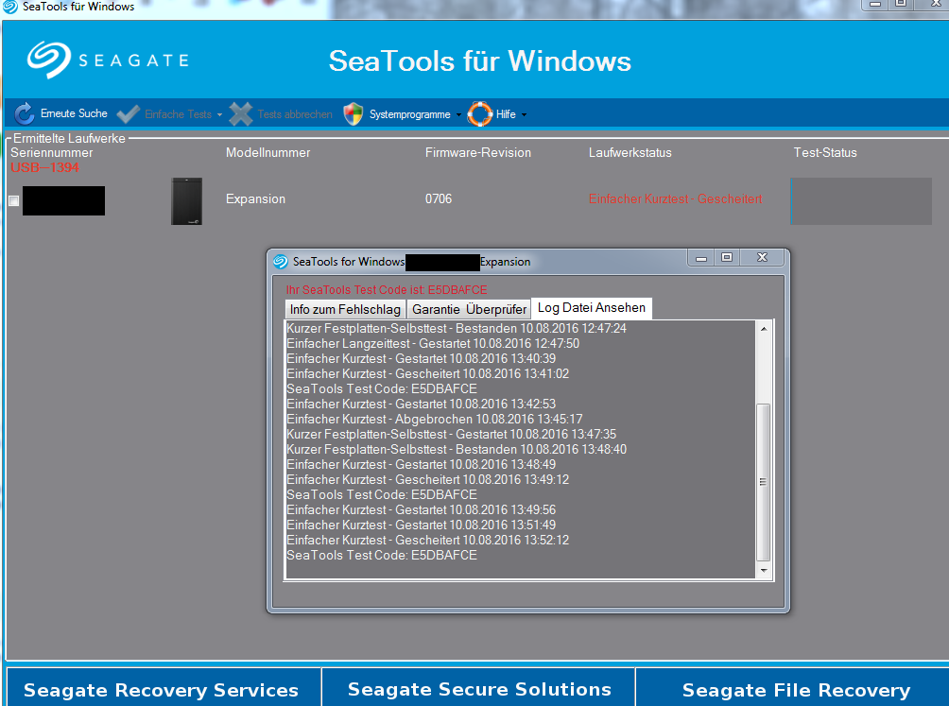Click the log scrollbar thumb

click(x=764, y=482)
